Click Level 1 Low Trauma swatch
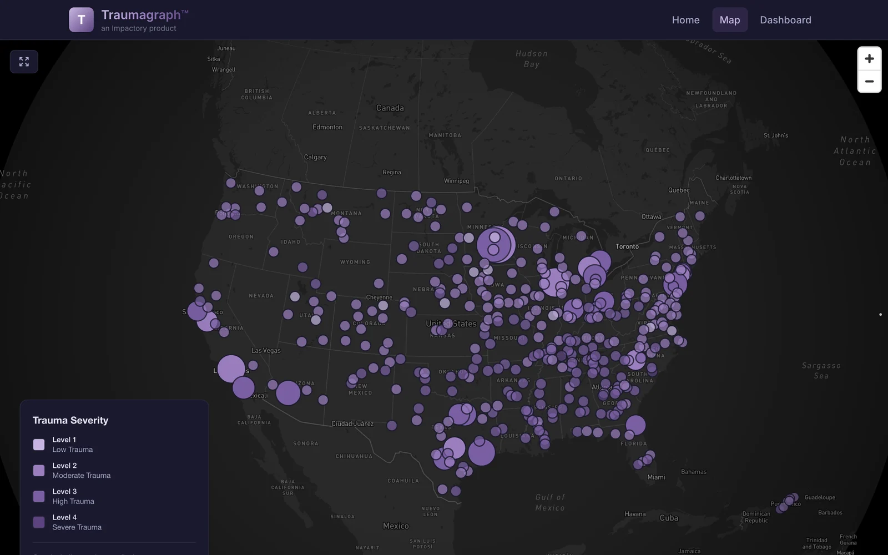Screen dimensions: 888x555 point(39,445)
